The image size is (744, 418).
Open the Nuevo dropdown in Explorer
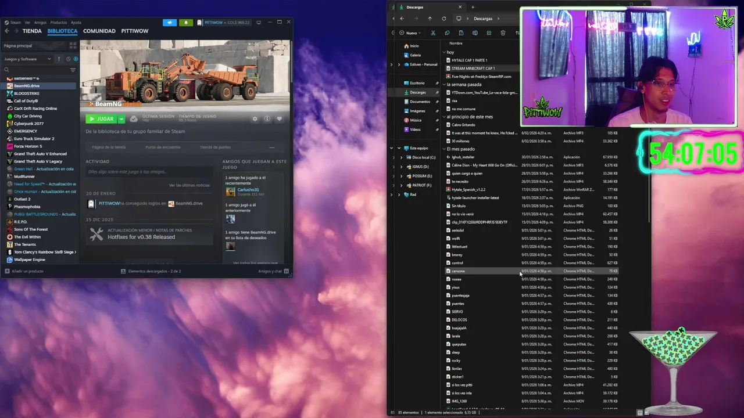411,33
